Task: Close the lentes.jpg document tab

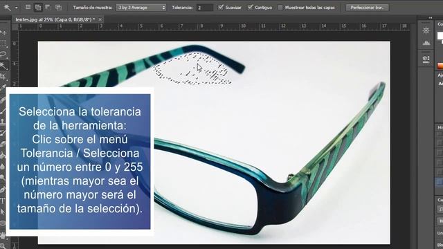Action: (100, 19)
